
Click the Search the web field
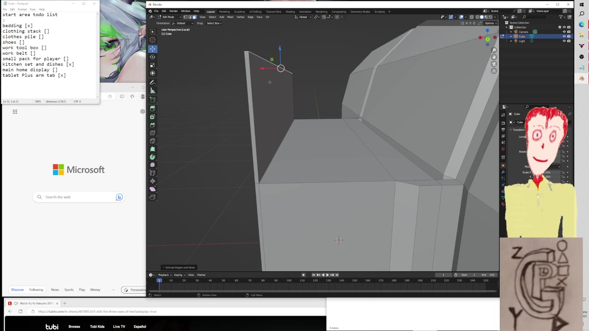tap(79, 197)
